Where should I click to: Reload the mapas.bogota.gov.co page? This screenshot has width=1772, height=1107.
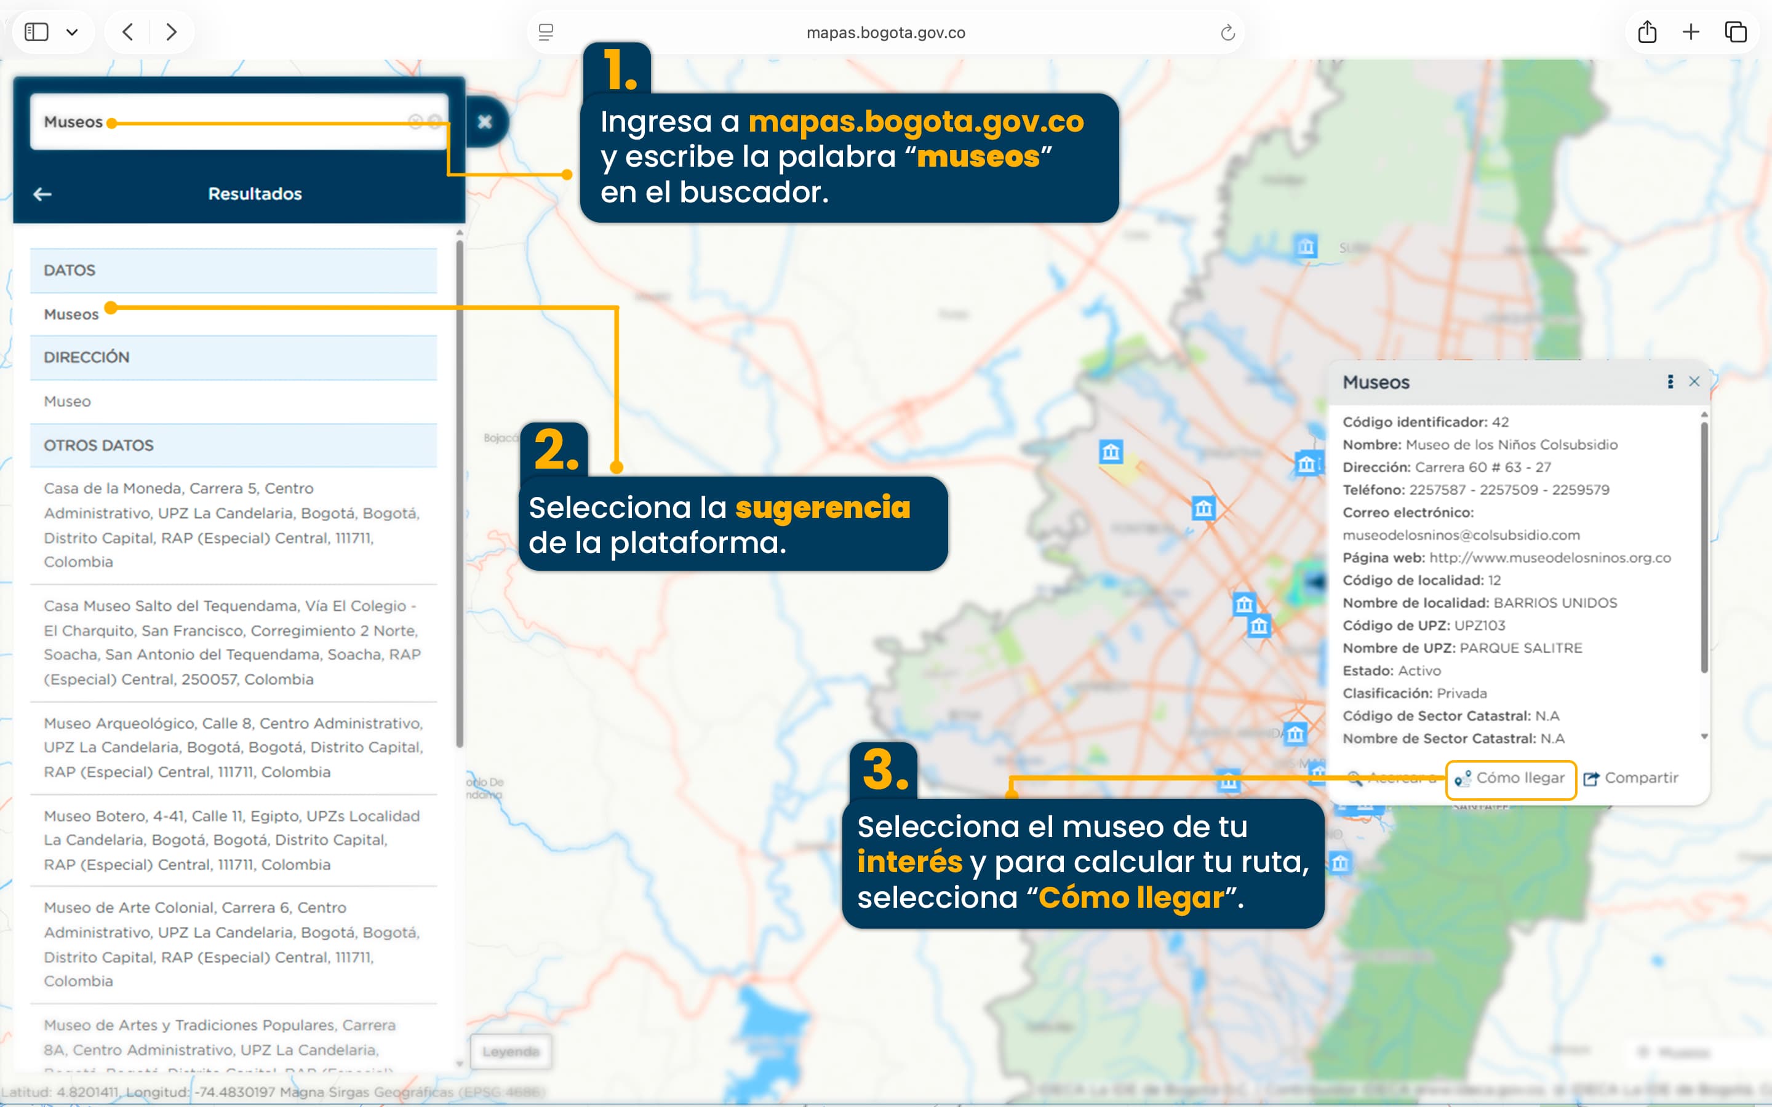pyautogui.click(x=1228, y=31)
